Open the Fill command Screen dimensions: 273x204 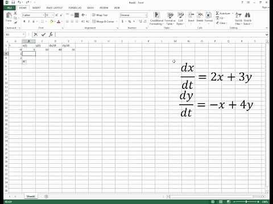point(220,18)
